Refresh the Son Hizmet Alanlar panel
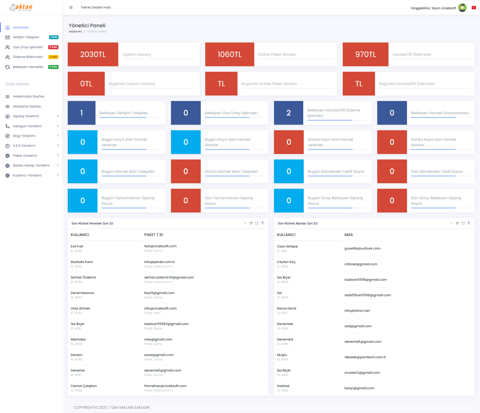 click(x=457, y=223)
